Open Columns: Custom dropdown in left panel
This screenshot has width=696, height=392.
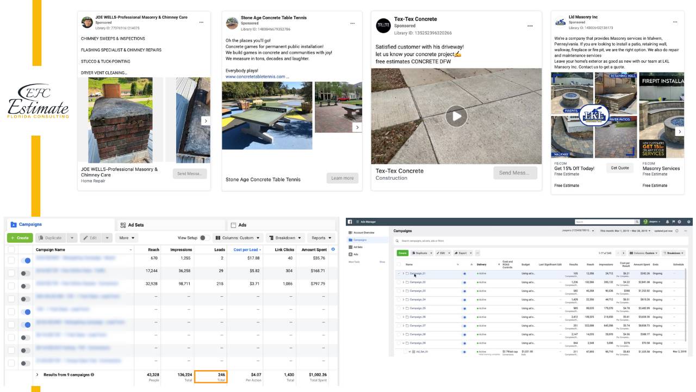[238, 238]
